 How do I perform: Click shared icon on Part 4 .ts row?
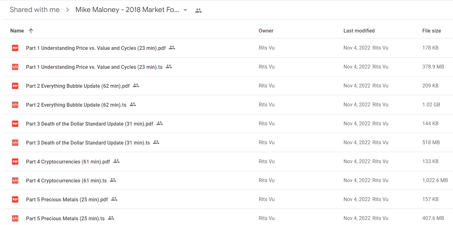[113, 180]
